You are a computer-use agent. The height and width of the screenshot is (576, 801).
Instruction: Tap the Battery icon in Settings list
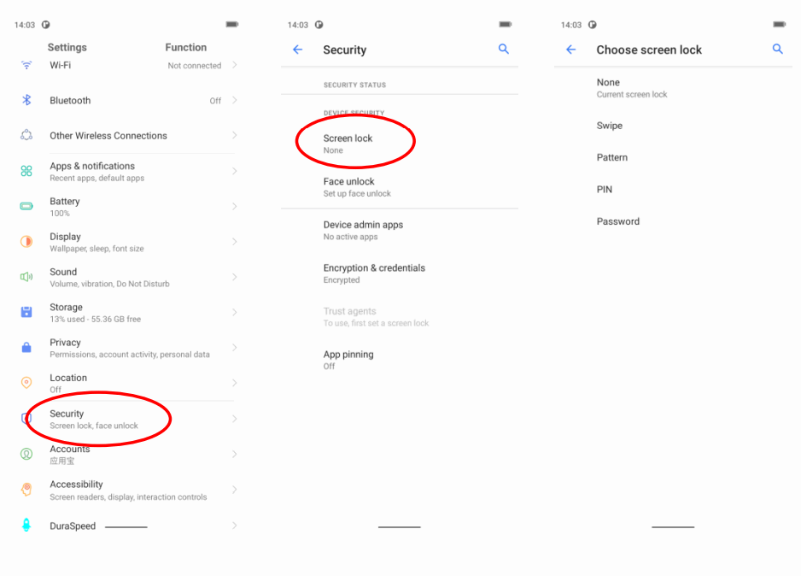[26, 206]
